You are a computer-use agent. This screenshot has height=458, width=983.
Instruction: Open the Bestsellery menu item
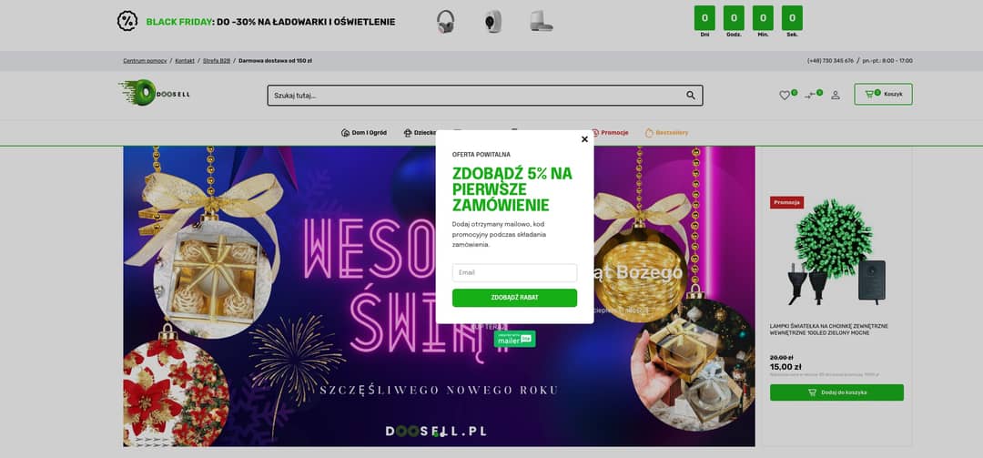[x=666, y=133]
